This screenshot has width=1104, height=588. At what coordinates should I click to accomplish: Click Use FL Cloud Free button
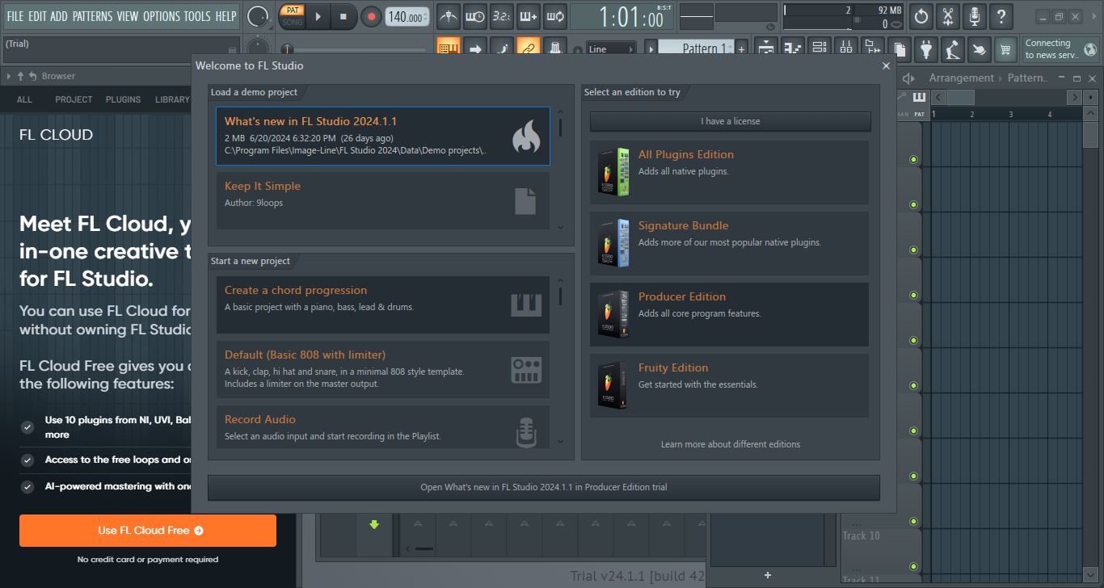point(148,531)
